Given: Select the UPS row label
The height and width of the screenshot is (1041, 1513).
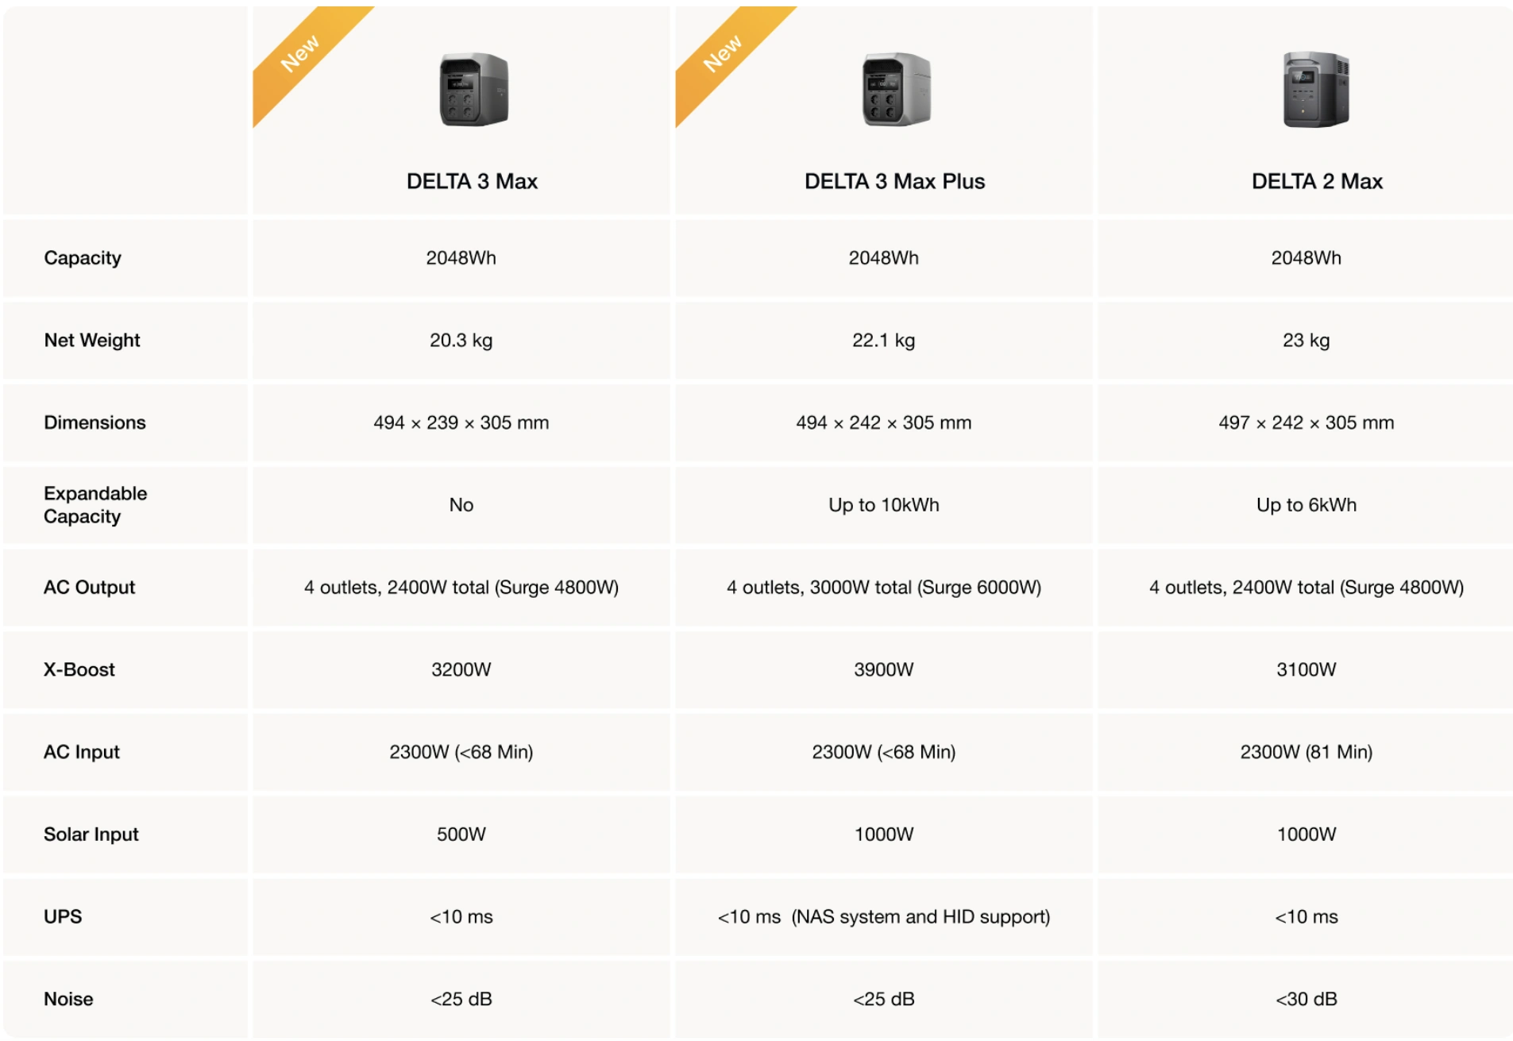Looking at the screenshot, I should 63,917.
